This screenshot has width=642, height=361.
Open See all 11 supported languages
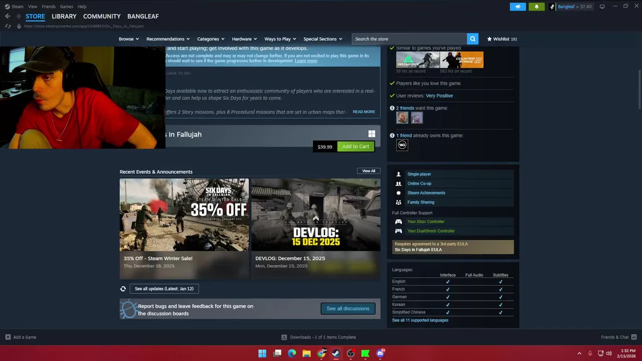tap(420, 320)
